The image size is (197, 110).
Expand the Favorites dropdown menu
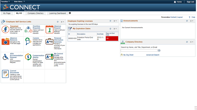(5, 2)
